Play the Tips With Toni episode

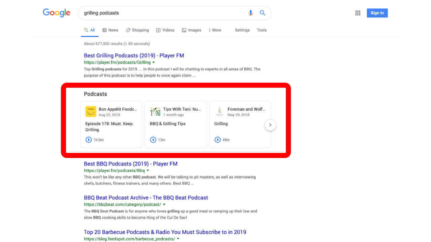click(x=153, y=139)
